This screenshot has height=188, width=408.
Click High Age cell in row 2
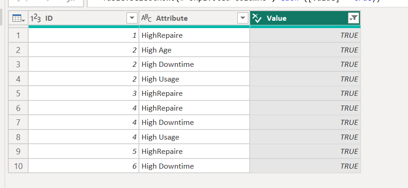click(194, 50)
